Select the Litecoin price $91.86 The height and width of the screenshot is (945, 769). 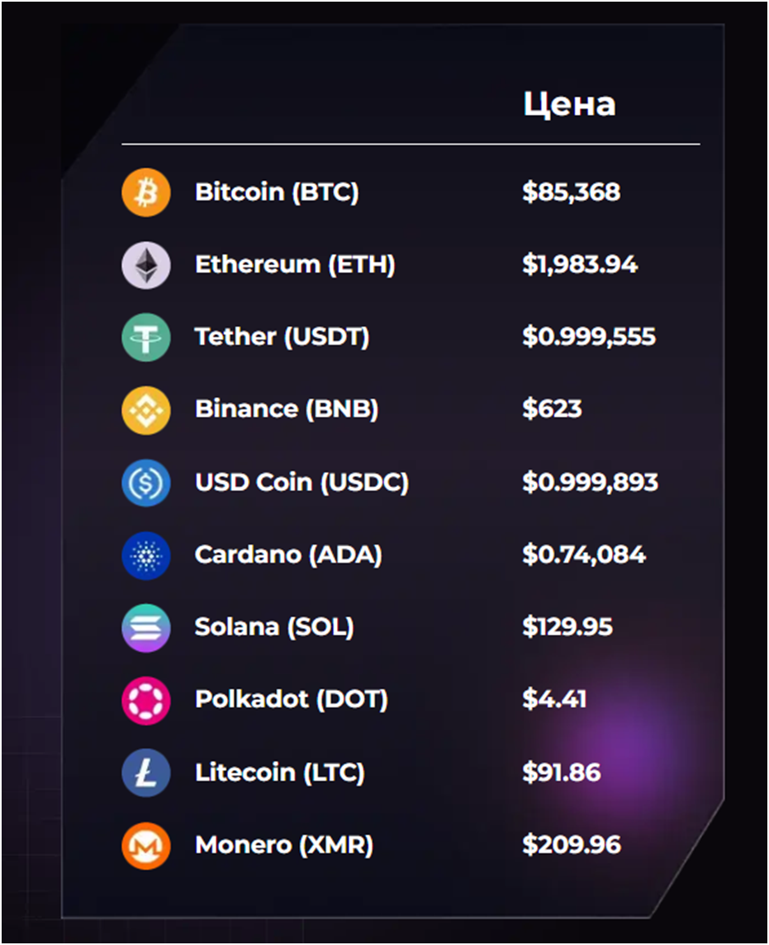coord(562,773)
